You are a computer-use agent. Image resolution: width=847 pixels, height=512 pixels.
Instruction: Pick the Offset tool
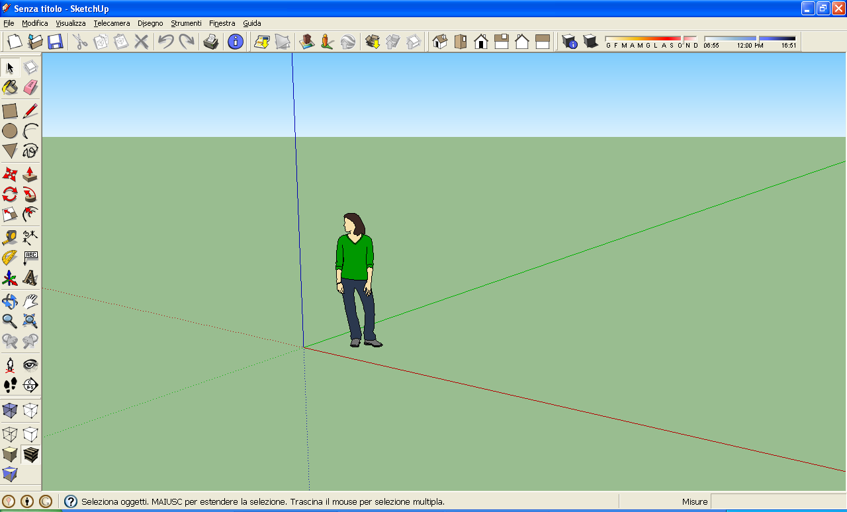point(30,214)
